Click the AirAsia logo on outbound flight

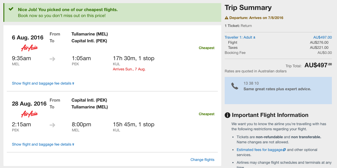(x=29, y=48)
